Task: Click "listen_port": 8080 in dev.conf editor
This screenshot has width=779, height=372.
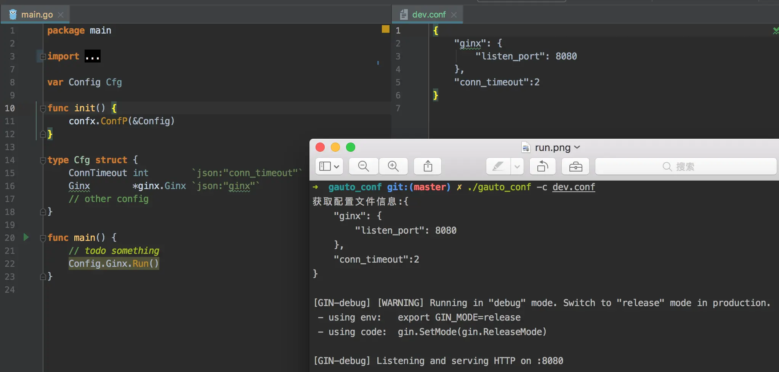Action: point(526,56)
